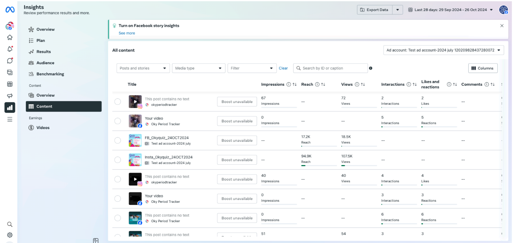Select the first post's radio button
The image size is (513, 243).
118,102
